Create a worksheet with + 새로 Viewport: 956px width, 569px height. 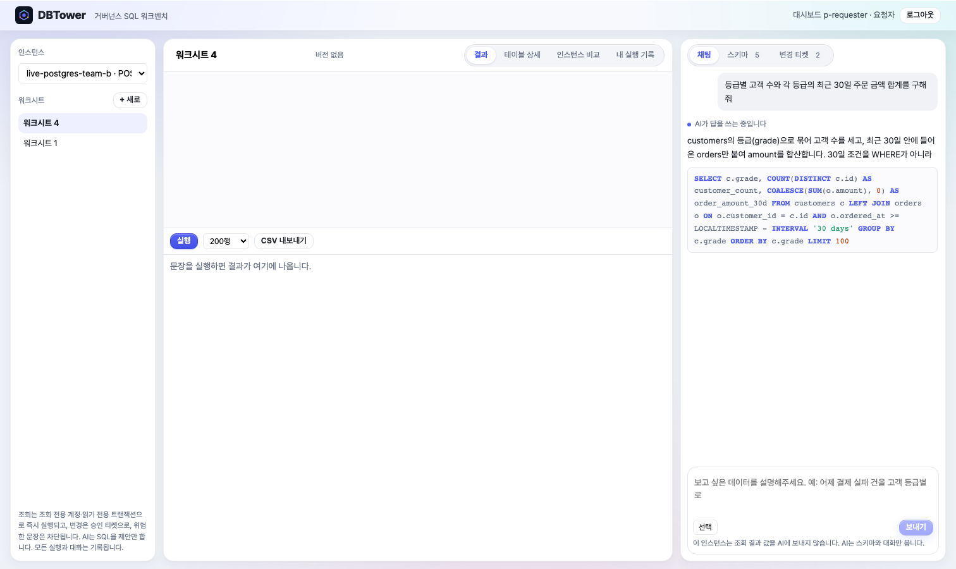tap(130, 100)
